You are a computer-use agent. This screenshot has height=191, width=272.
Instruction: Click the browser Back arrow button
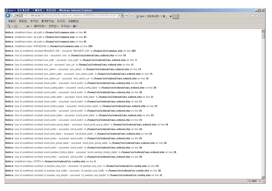click(x=8, y=16)
